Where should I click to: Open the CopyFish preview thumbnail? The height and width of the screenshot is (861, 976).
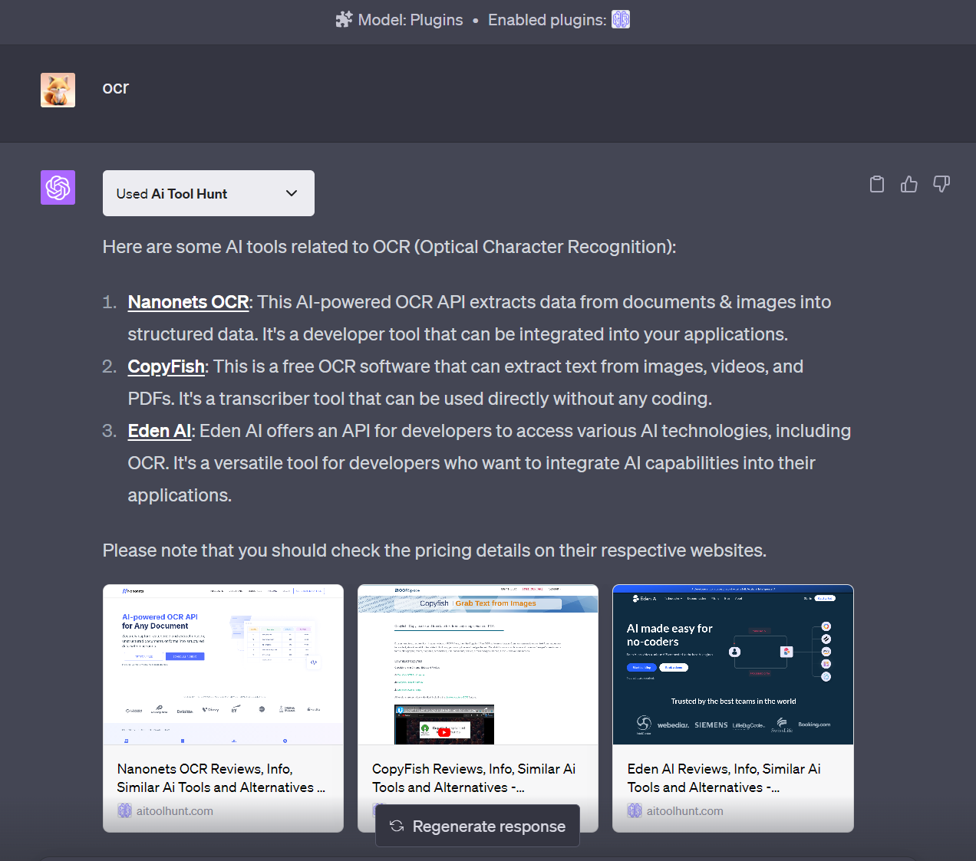[478, 665]
